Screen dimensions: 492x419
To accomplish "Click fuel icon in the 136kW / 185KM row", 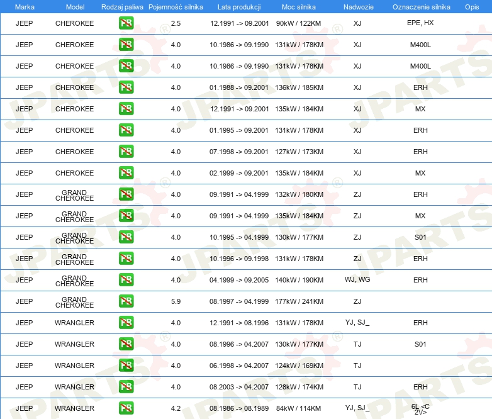I will (x=126, y=87).
